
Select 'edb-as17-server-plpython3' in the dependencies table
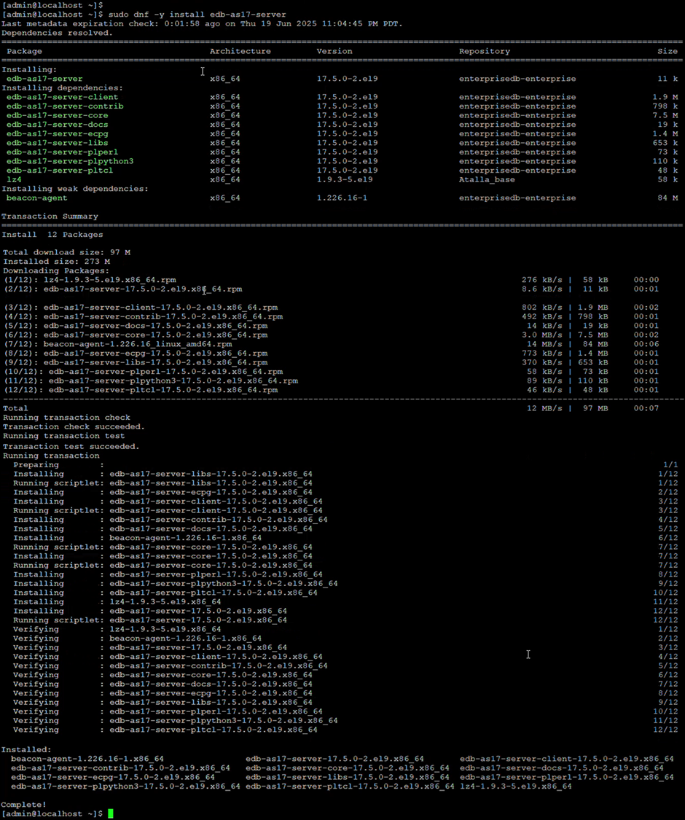coord(69,161)
